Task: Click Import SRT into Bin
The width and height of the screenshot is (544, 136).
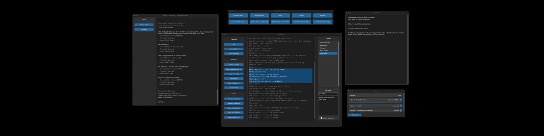Action: tap(234, 117)
